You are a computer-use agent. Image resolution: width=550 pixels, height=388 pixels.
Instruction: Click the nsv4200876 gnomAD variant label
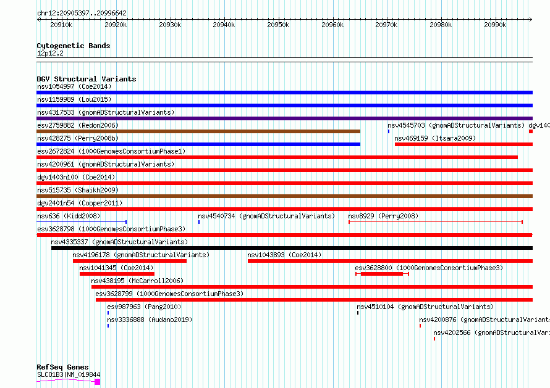(x=484, y=320)
